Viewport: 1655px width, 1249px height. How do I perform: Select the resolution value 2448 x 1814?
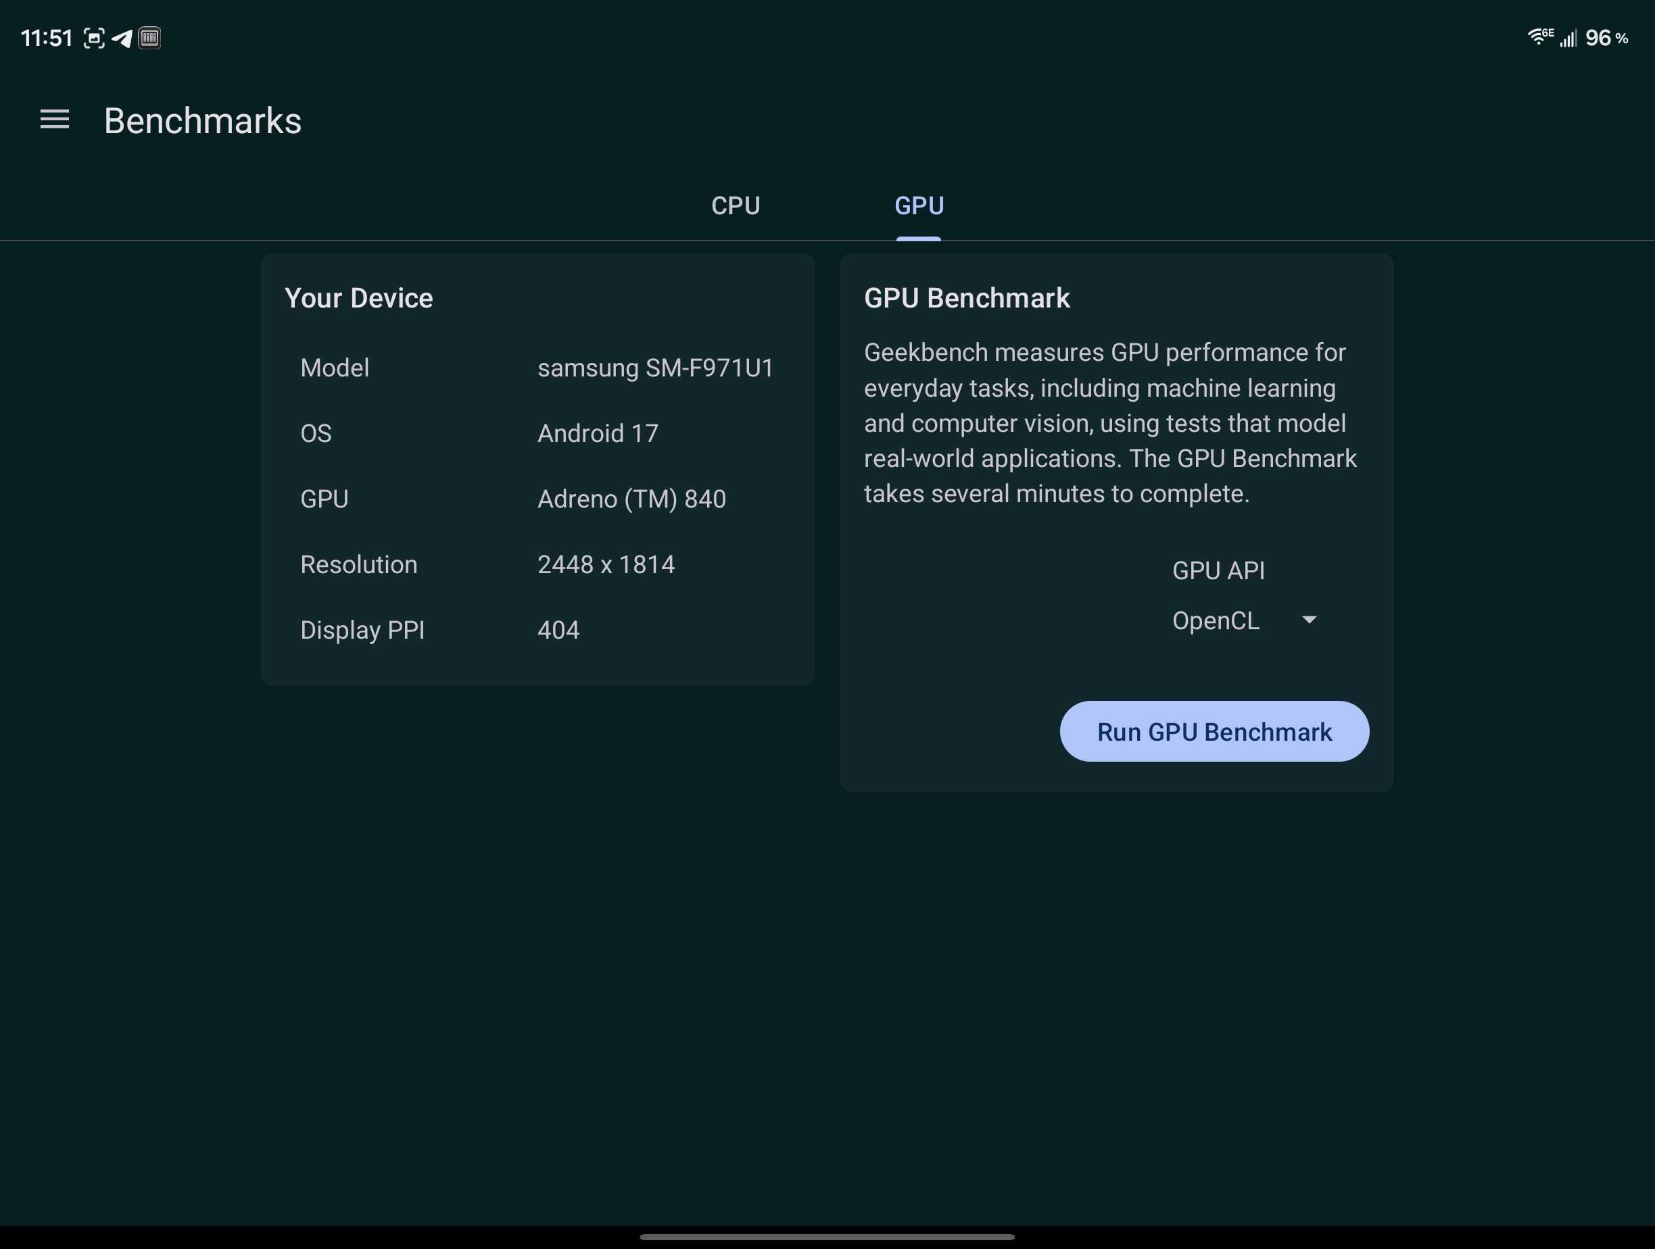606,564
